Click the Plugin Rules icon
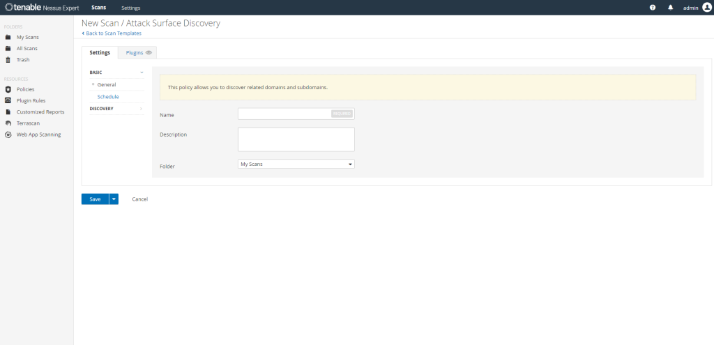714x345 pixels. pos(8,100)
